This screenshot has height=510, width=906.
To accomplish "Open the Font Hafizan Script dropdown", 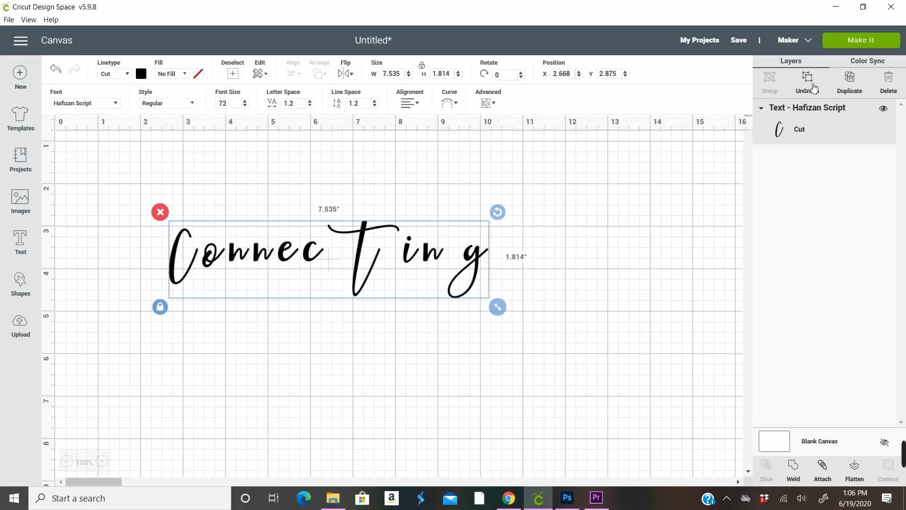I will coord(85,103).
